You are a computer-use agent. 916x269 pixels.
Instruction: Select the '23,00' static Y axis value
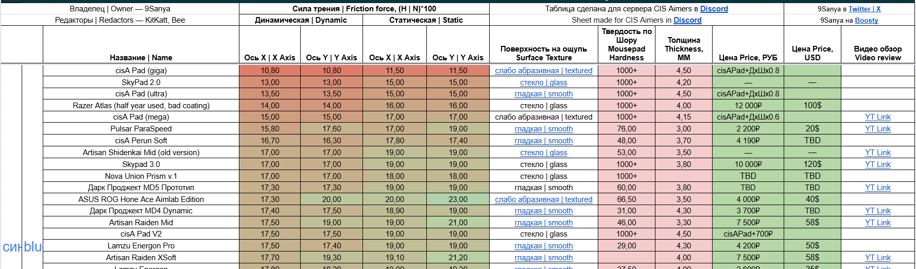458,199
